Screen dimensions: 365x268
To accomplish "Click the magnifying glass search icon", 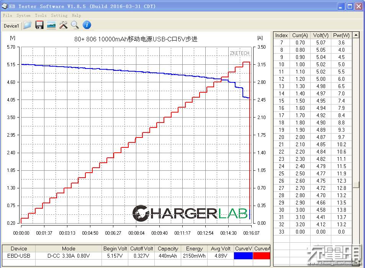I will click(x=75, y=25).
